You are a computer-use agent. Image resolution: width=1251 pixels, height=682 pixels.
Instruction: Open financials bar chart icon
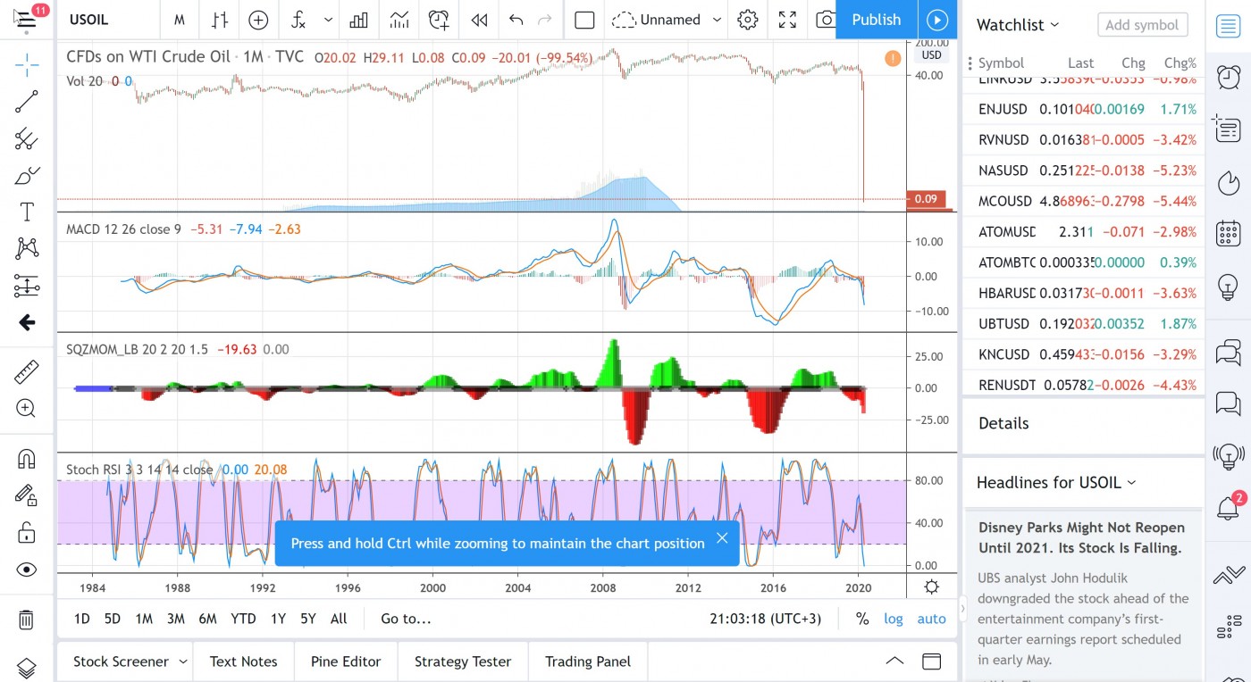coord(359,20)
